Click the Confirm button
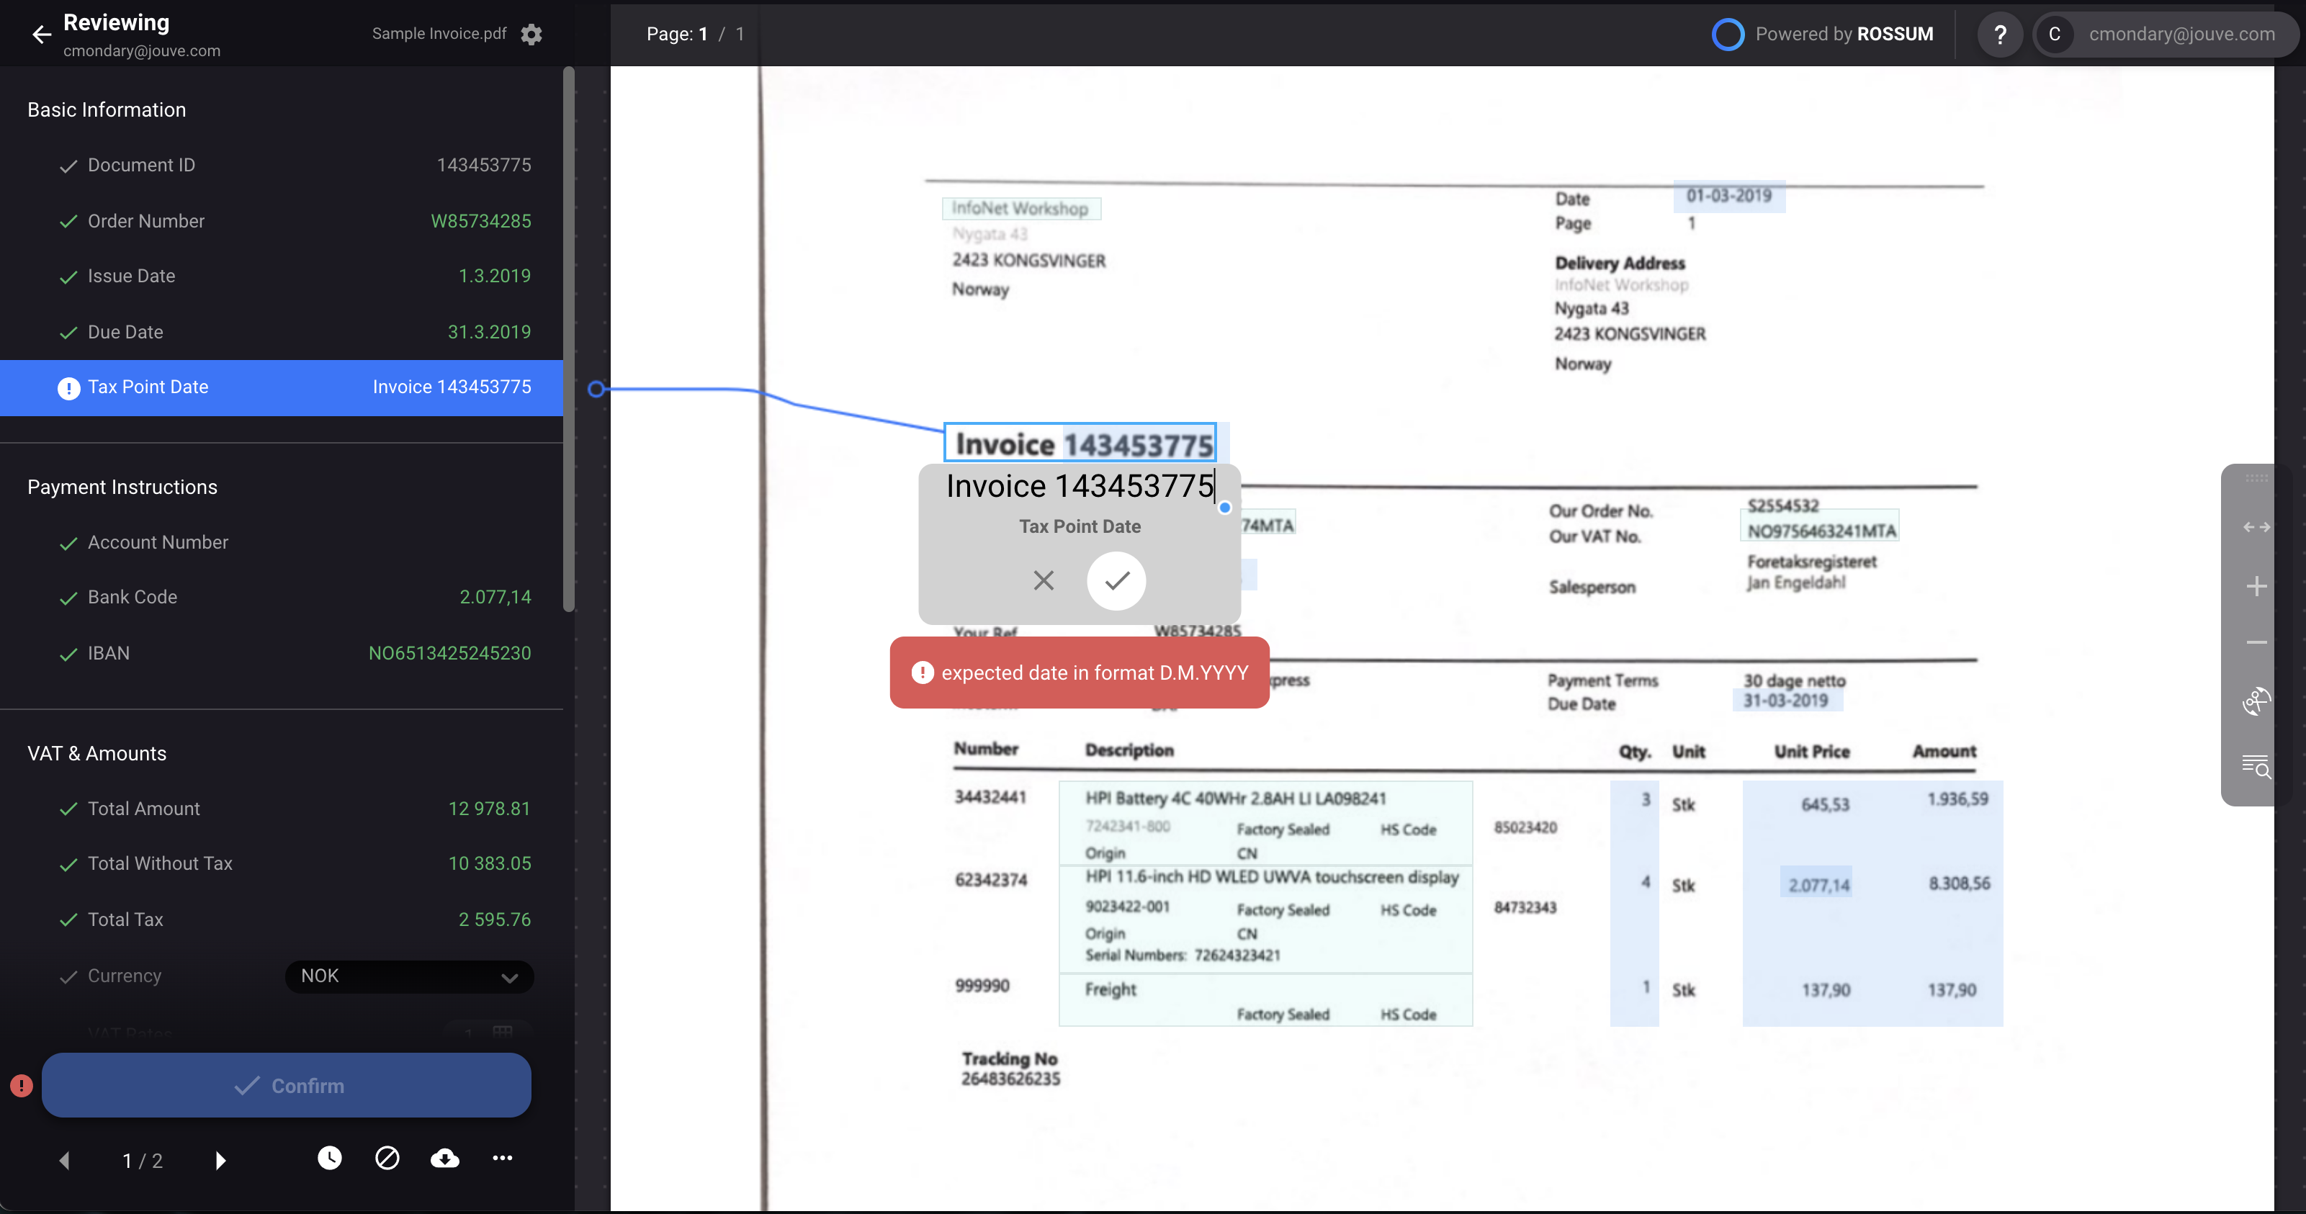This screenshot has width=2306, height=1214. coord(287,1085)
